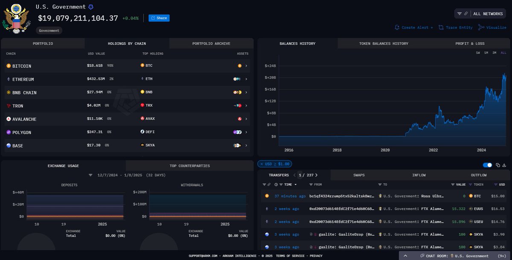The width and height of the screenshot is (512, 260).
Task: Open the U.S. Government chat room bar
Action: (455, 256)
